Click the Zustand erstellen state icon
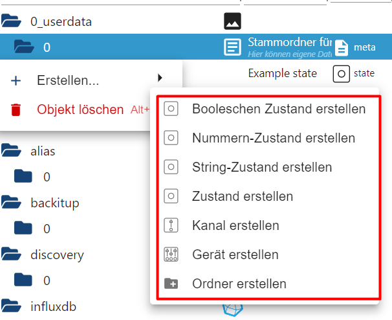The height and width of the screenshot is (320, 392). [171, 196]
